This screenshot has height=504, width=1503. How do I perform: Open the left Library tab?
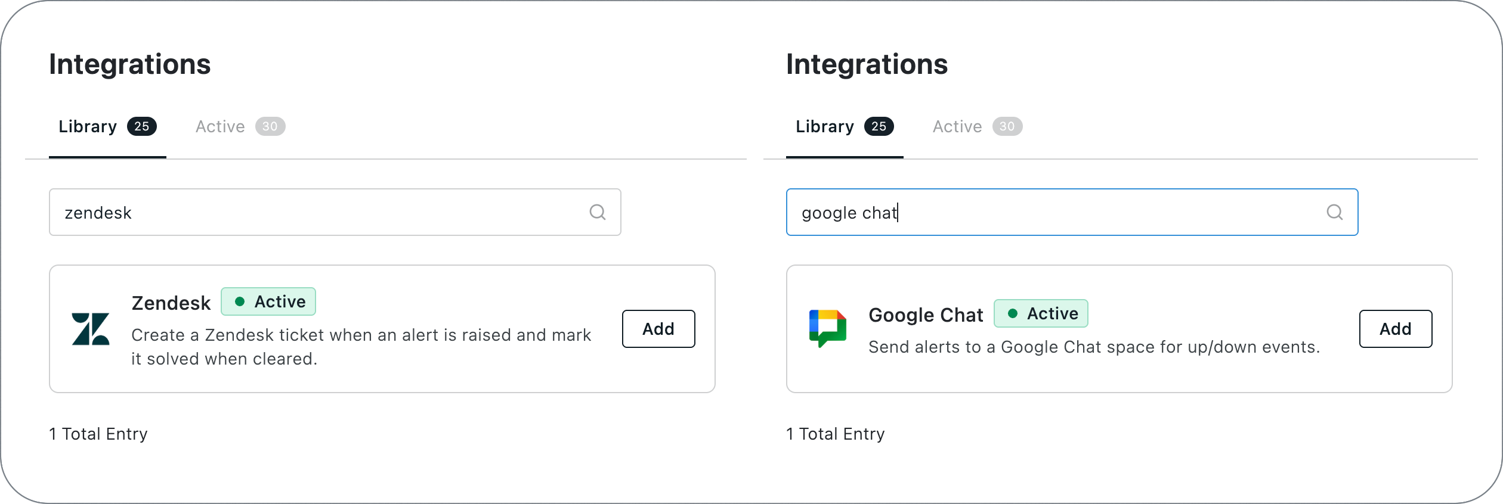[107, 127]
